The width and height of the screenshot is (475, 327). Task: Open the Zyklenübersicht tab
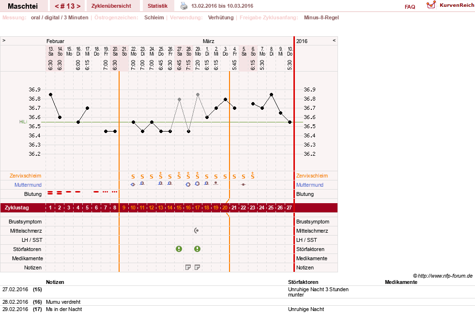click(x=111, y=6)
